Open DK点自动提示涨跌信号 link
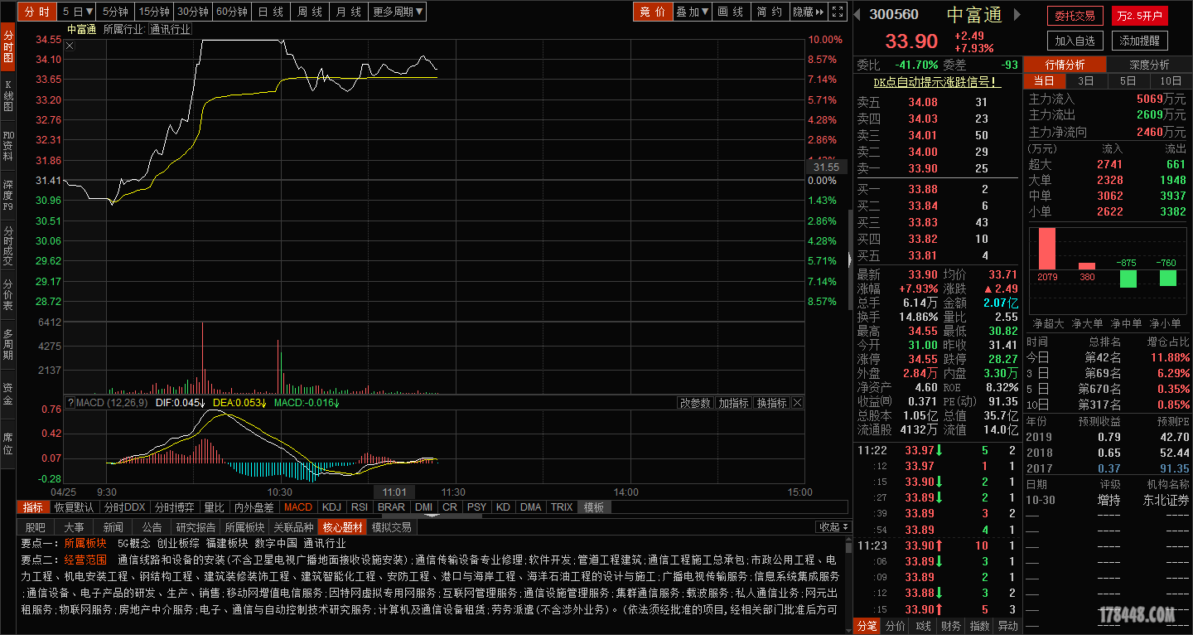The width and height of the screenshot is (1193, 635). [937, 82]
